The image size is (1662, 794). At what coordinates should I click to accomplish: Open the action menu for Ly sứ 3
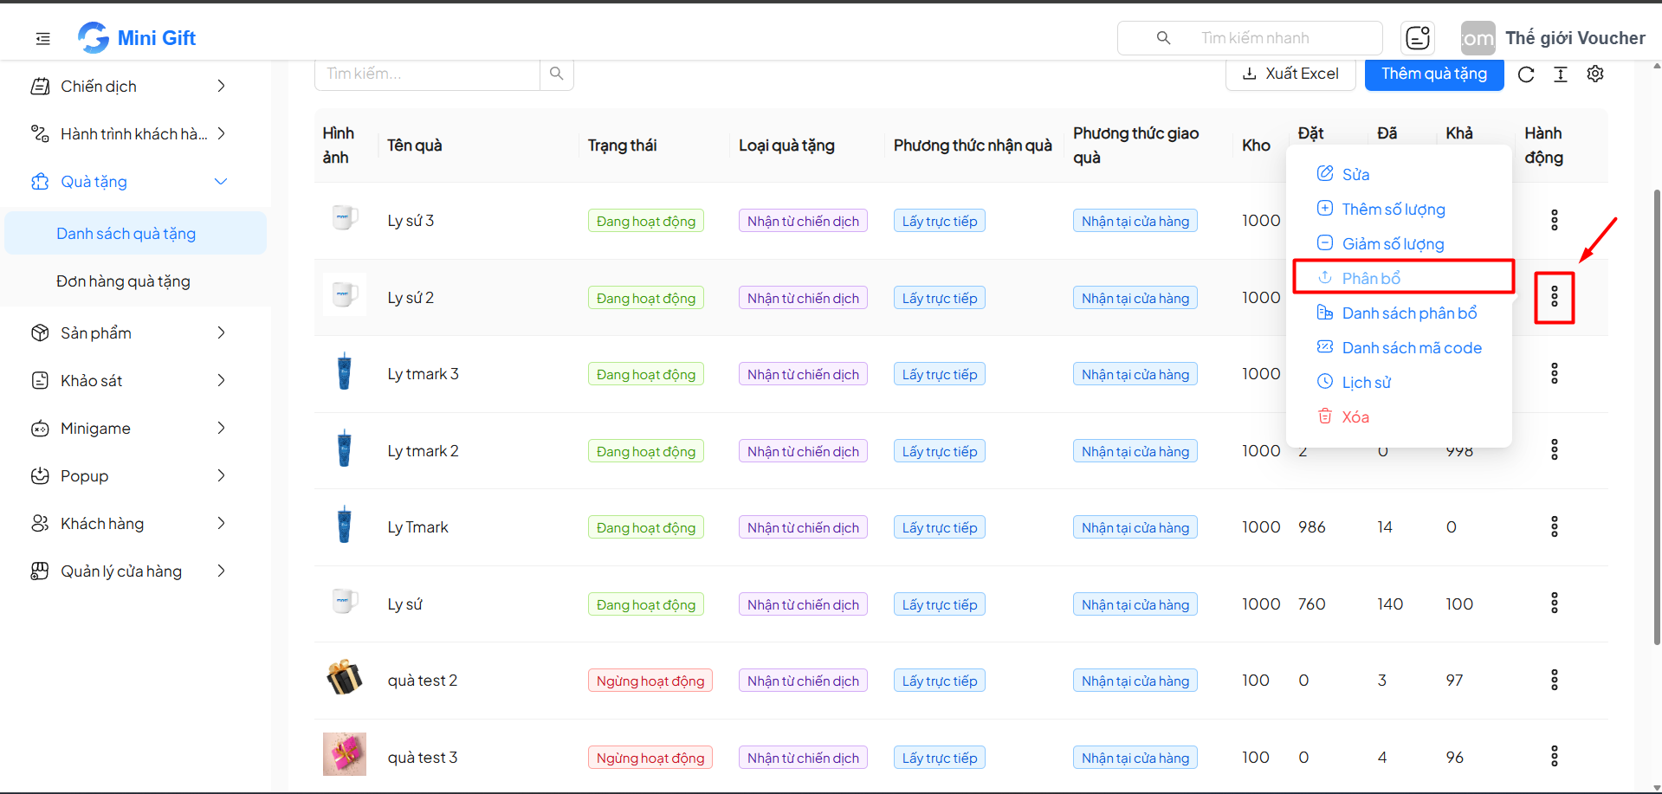coord(1555,220)
